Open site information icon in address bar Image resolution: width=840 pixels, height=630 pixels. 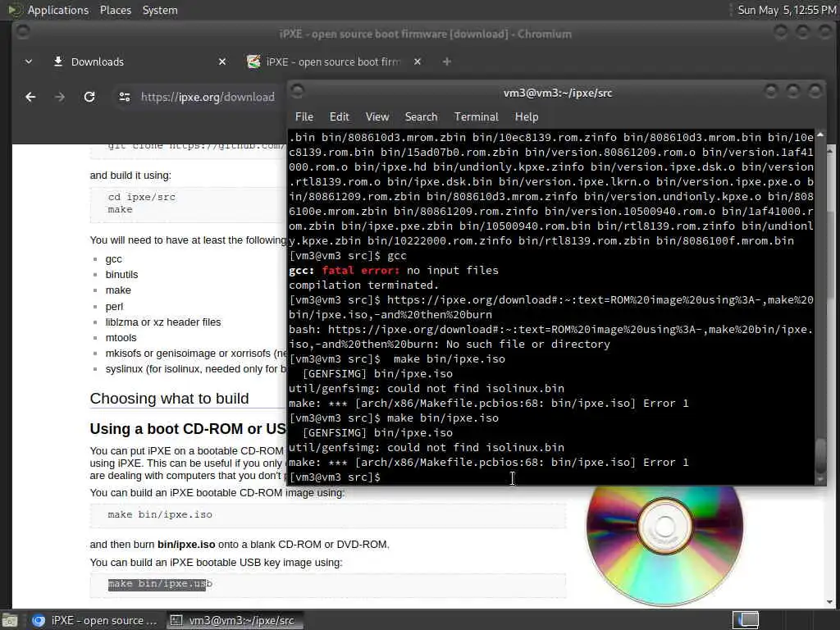point(125,97)
